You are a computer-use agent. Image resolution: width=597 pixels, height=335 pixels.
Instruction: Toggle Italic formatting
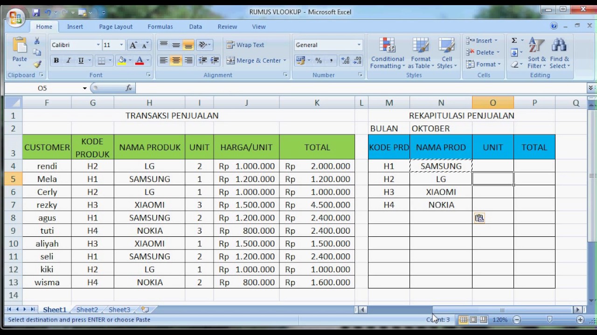[68, 60]
